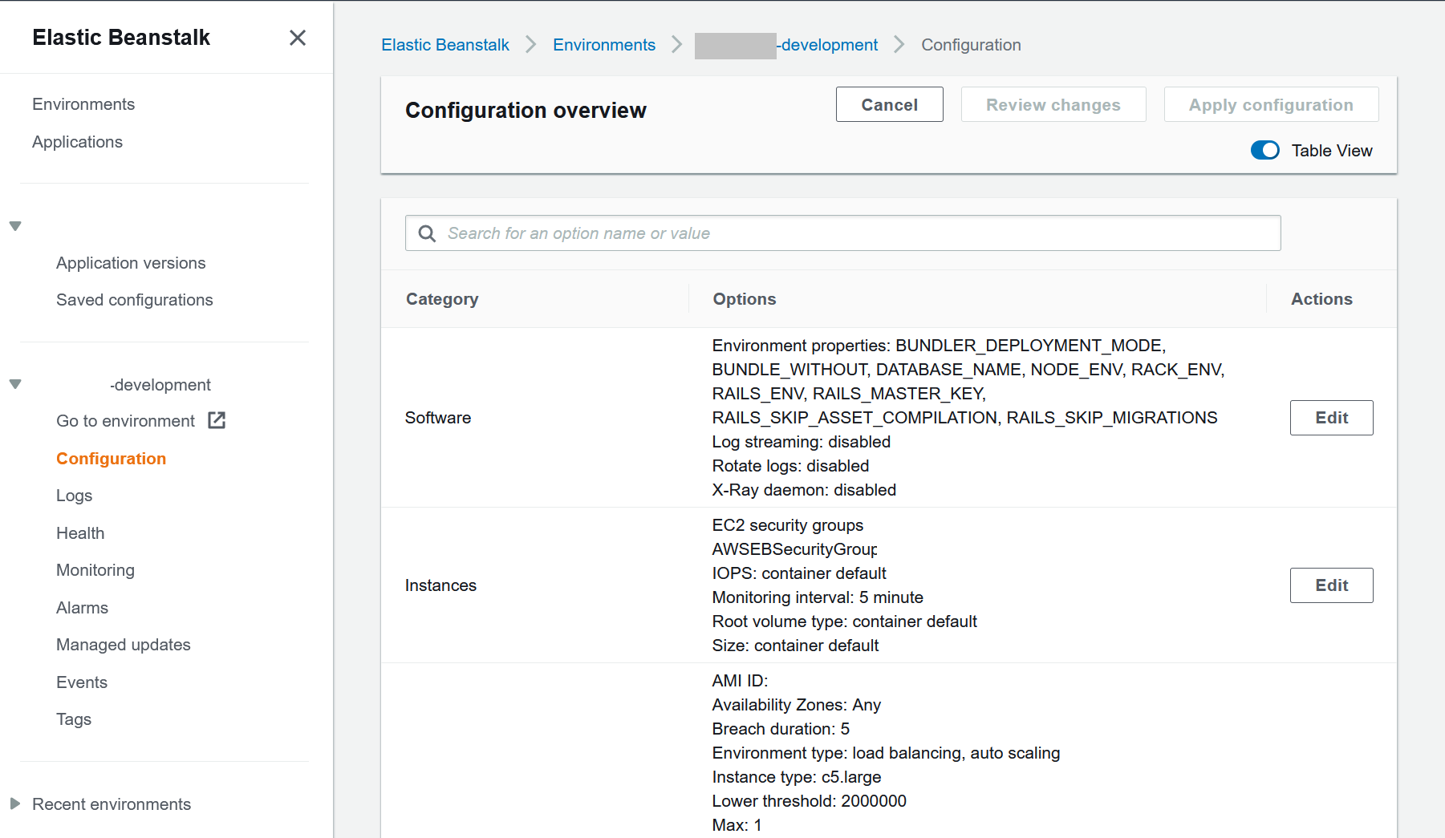Collapse the -development environment section
The height and width of the screenshot is (838, 1445).
[x=15, y=384]
